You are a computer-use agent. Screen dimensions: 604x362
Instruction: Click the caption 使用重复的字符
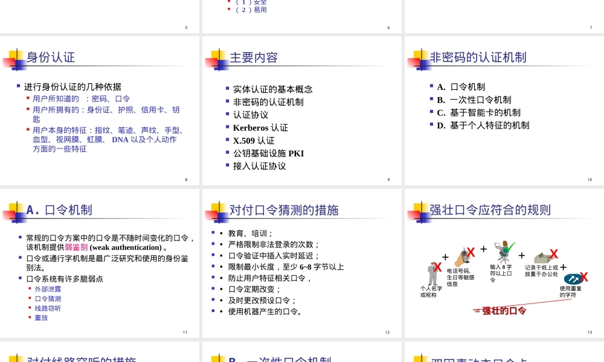tap(571, 291)
